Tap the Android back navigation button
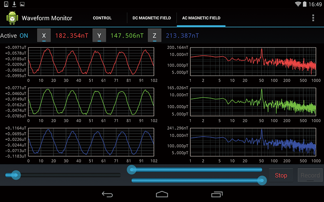The image size is (324, 202). (x=107, y=194)
